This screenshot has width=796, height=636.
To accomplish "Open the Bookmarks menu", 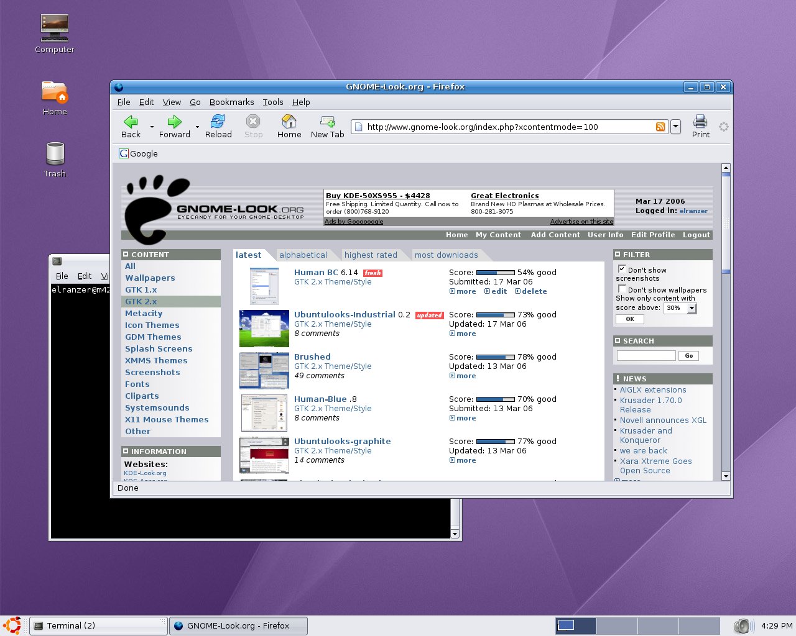I will (x=231, y=102).
